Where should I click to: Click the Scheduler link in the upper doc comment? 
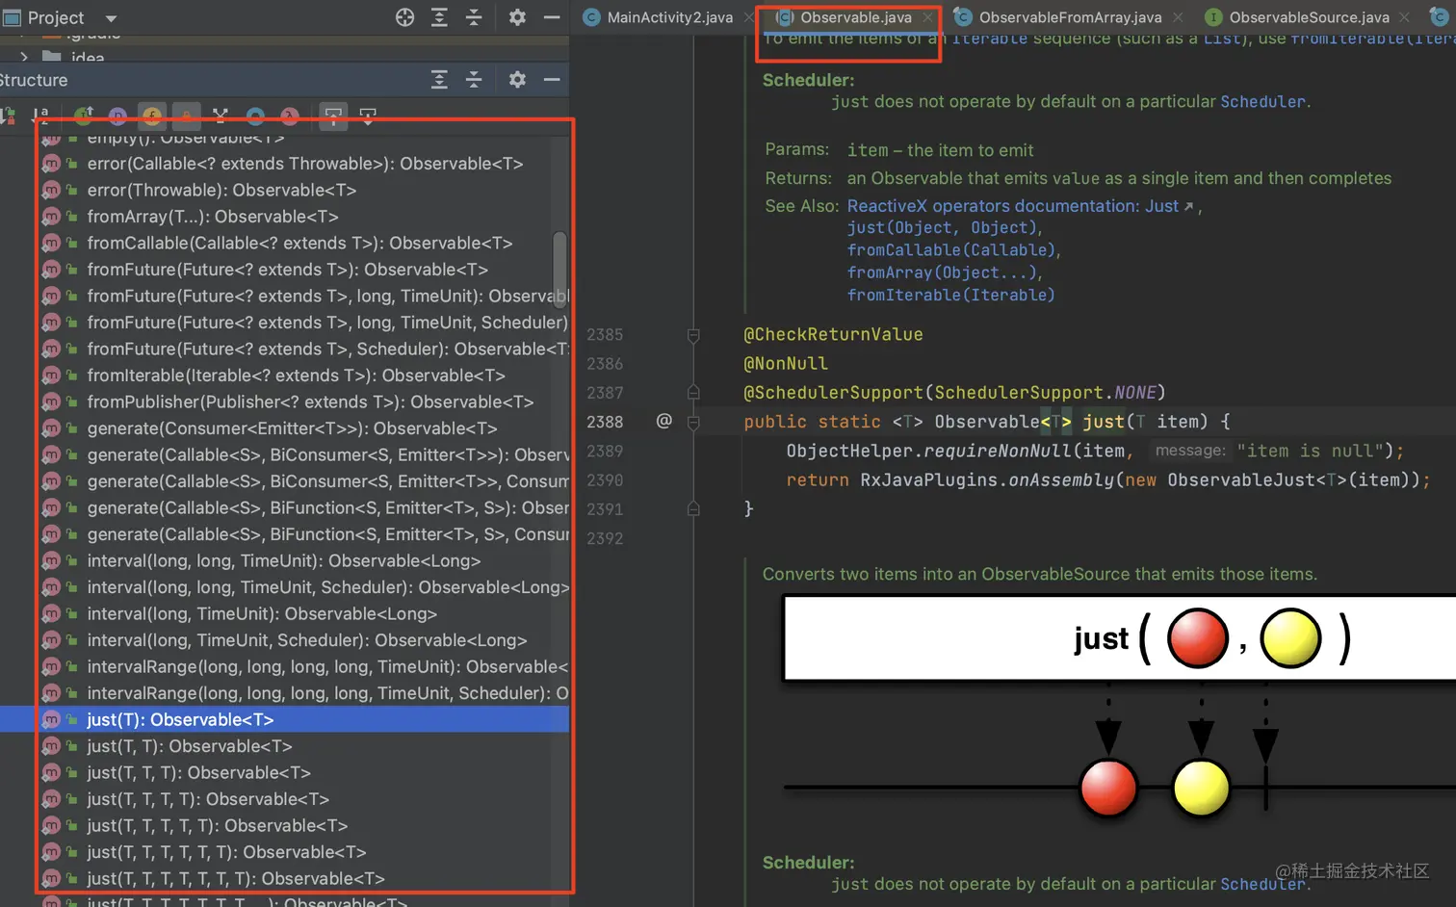pyautogui.click(x=1262, y=102)
